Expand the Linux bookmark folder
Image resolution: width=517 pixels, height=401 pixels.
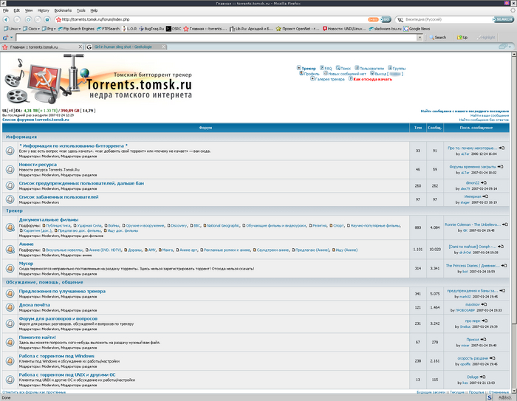(12, 29)
